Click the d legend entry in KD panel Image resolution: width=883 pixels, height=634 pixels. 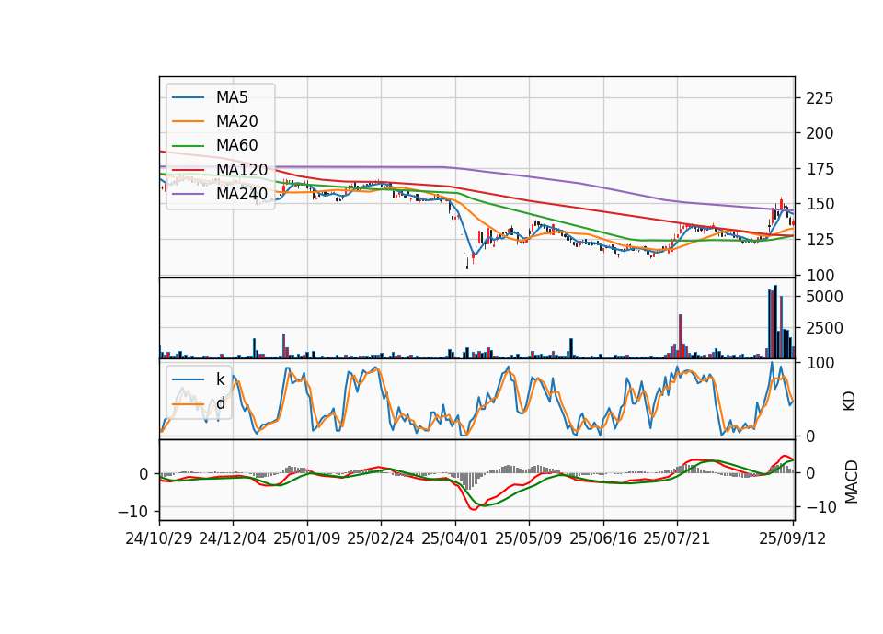(x=221, y=403)
